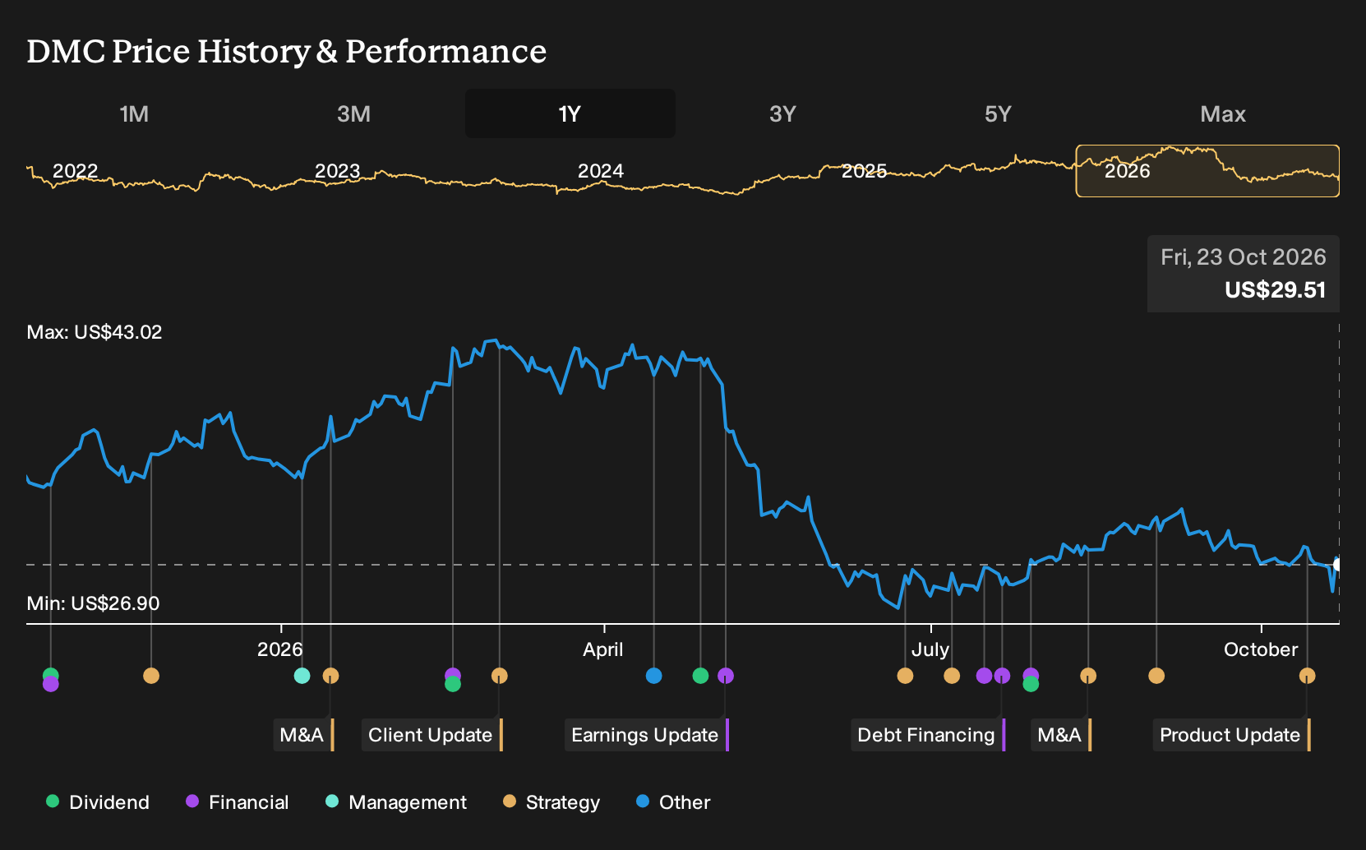Click the first orange Strategy dot before 2026

[x=151, y=676]
